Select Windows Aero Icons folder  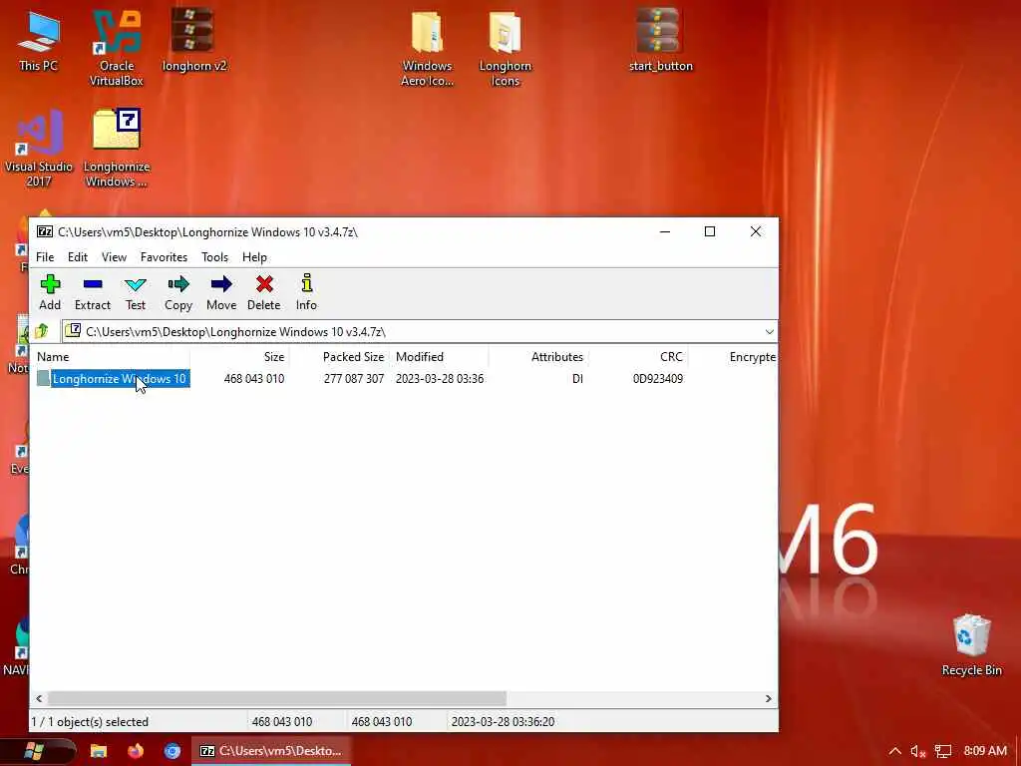pos(427,48)
